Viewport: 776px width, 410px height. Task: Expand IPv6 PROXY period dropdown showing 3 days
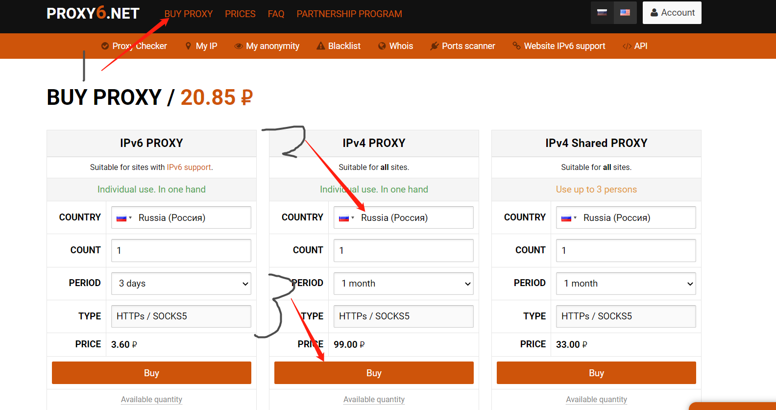pyautogui.click(x=181, y=284)
